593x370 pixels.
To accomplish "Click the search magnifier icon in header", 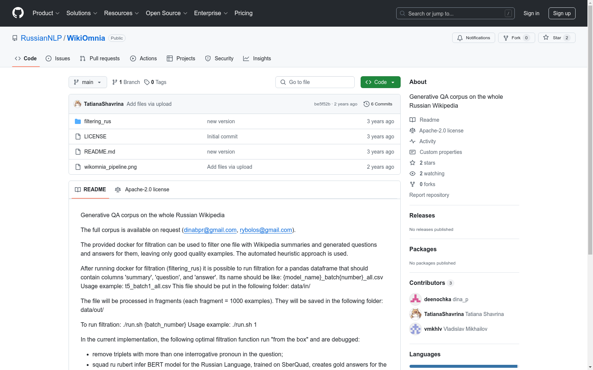I will 402,13.
